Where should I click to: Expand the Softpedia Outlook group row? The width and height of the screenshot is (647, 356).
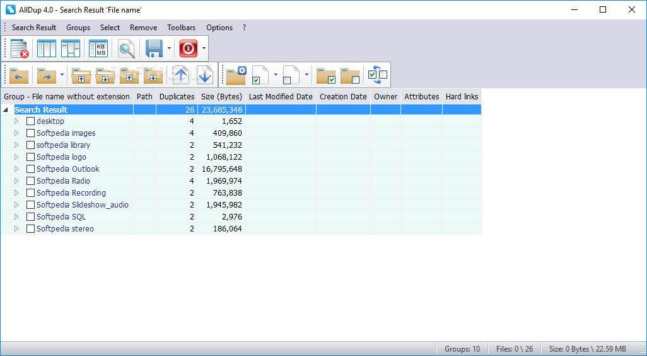click(16, 169)
